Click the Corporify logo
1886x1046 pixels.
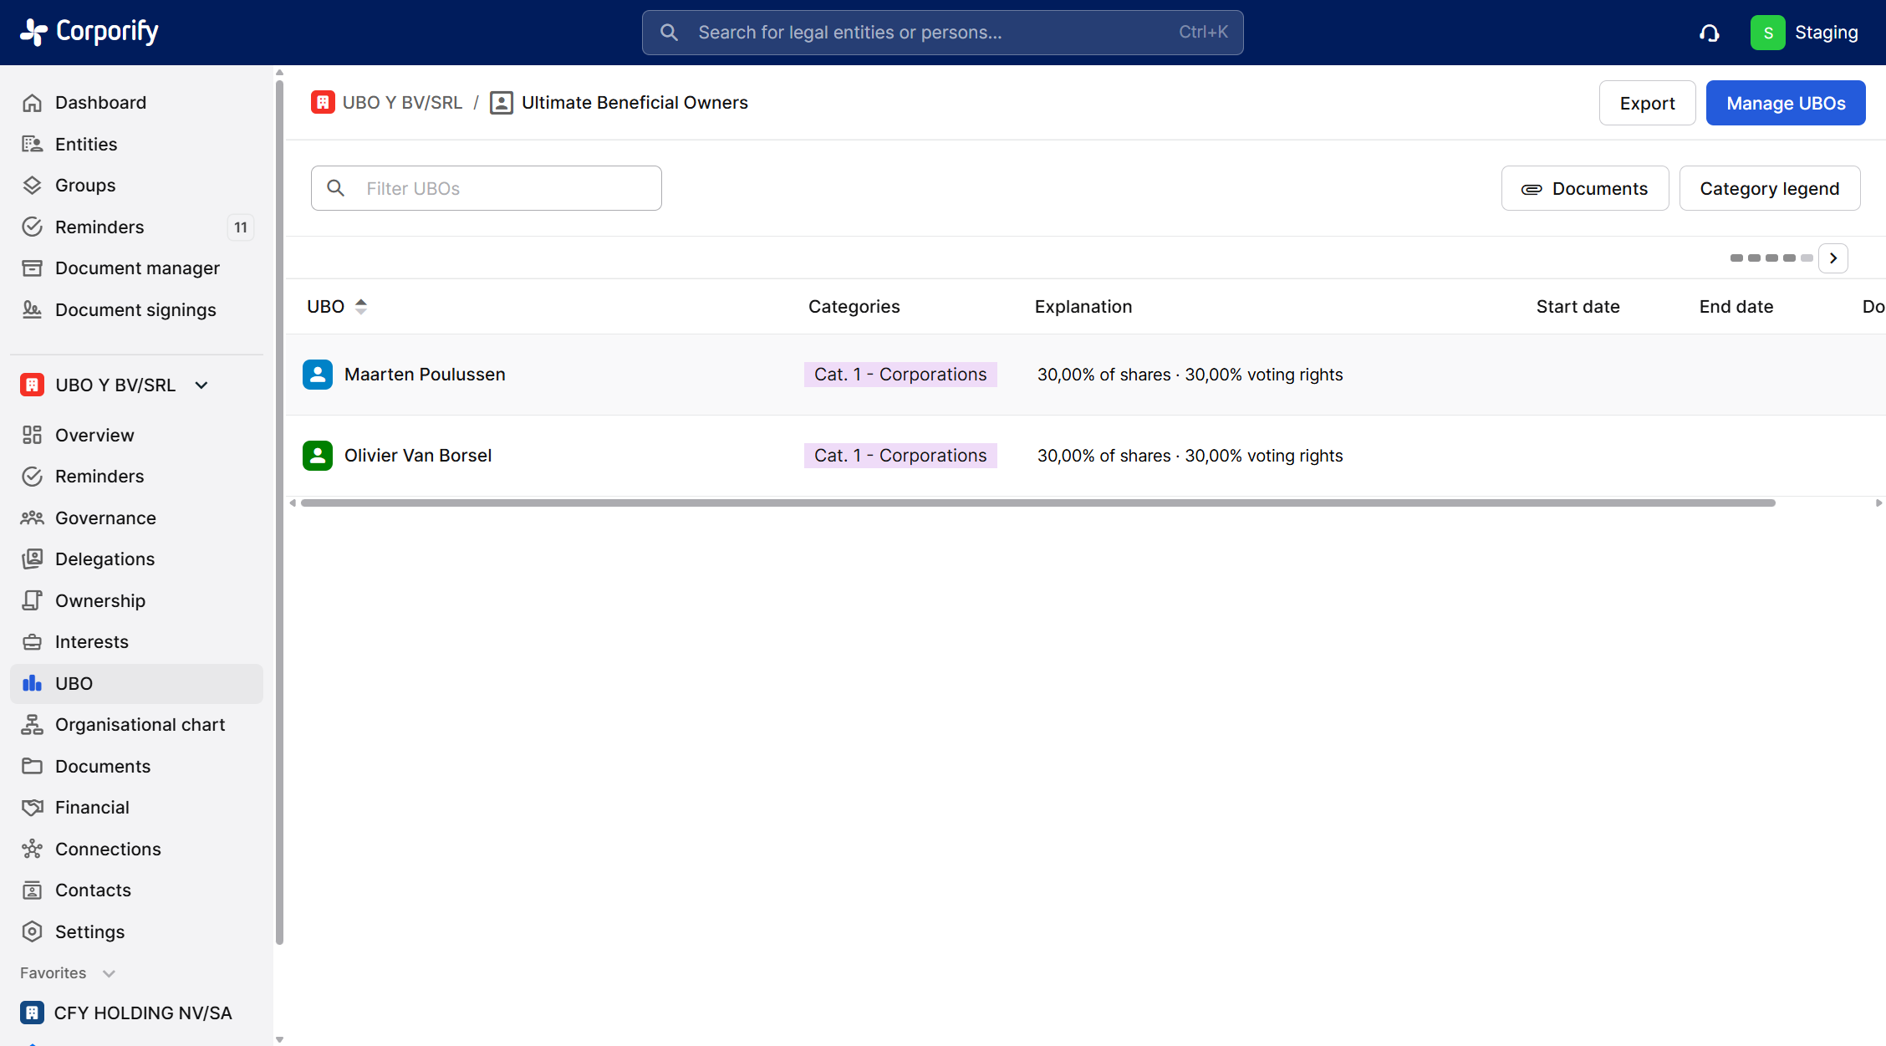[x=89, y=32]
